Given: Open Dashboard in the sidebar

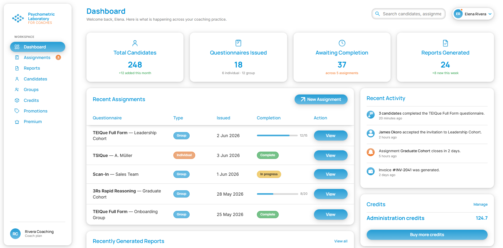Looking at the screenshot, I should 38,47.
